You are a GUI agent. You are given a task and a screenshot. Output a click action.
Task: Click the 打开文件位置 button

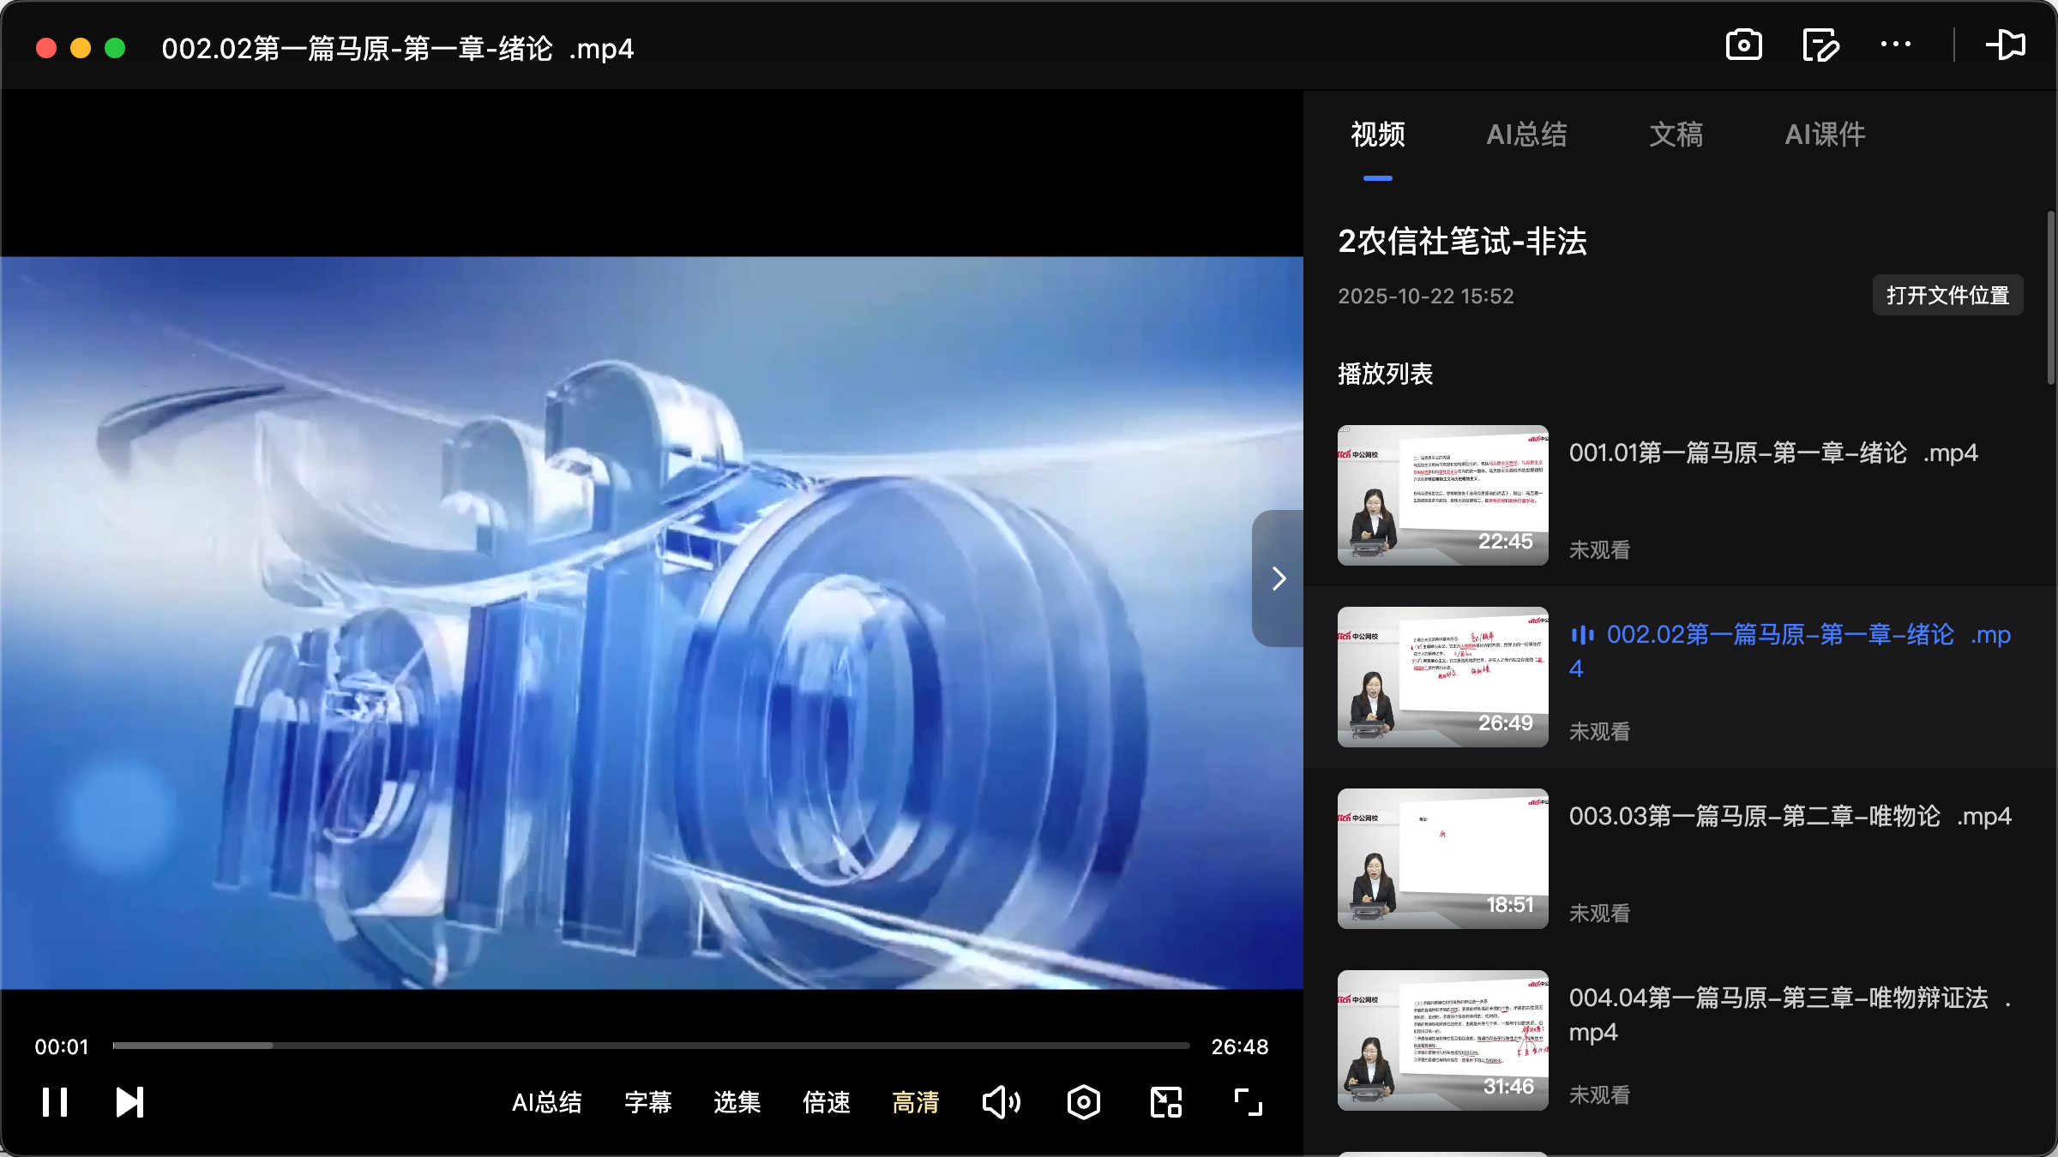pyautogui.click(x=1947, y=295)
